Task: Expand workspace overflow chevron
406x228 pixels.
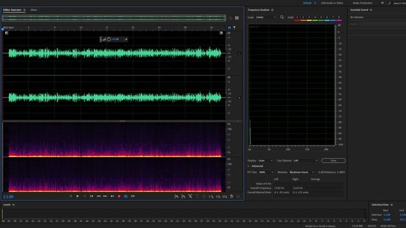Action: pos(383,3)
